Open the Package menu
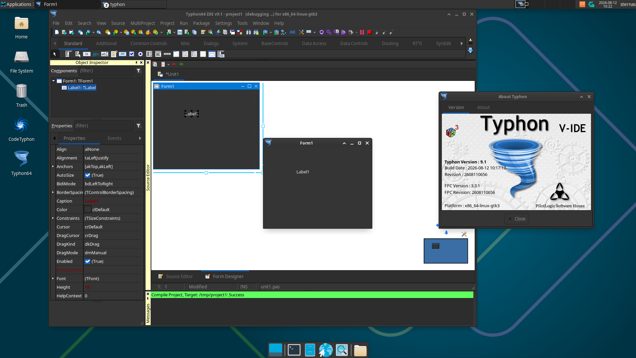 click(201, 23)
